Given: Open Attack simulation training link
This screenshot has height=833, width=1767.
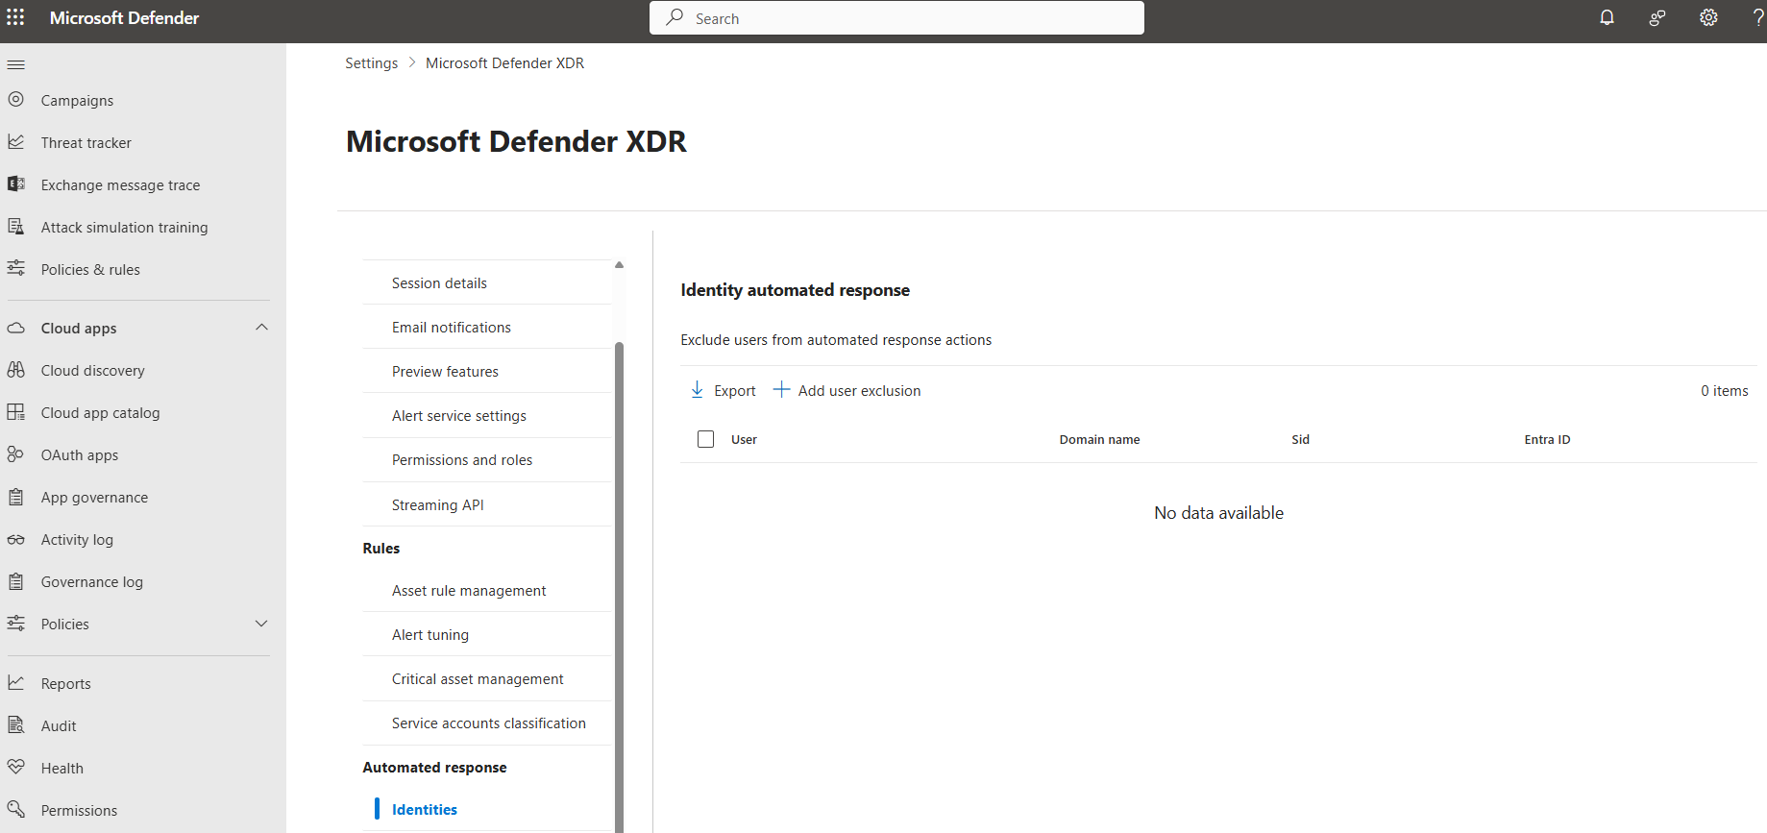Looking at the screenshot, I should pyautogui.click(x=124, y=227).
